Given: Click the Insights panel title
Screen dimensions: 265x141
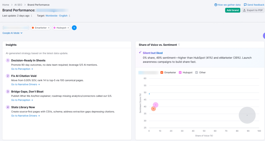Looking at the screenshot, I should click(x=11, y=45).
